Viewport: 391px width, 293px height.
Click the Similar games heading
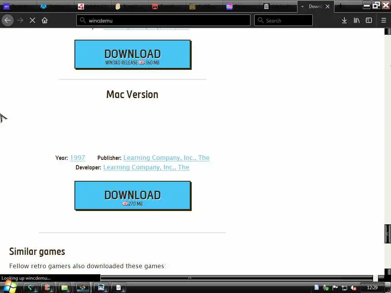click(x=37, y=252)
